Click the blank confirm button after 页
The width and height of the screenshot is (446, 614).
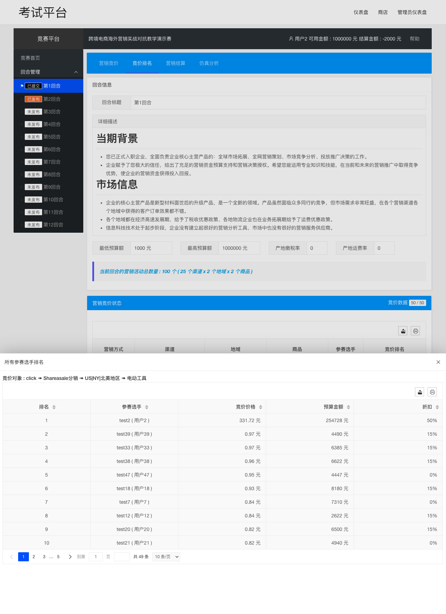(122, 557)
